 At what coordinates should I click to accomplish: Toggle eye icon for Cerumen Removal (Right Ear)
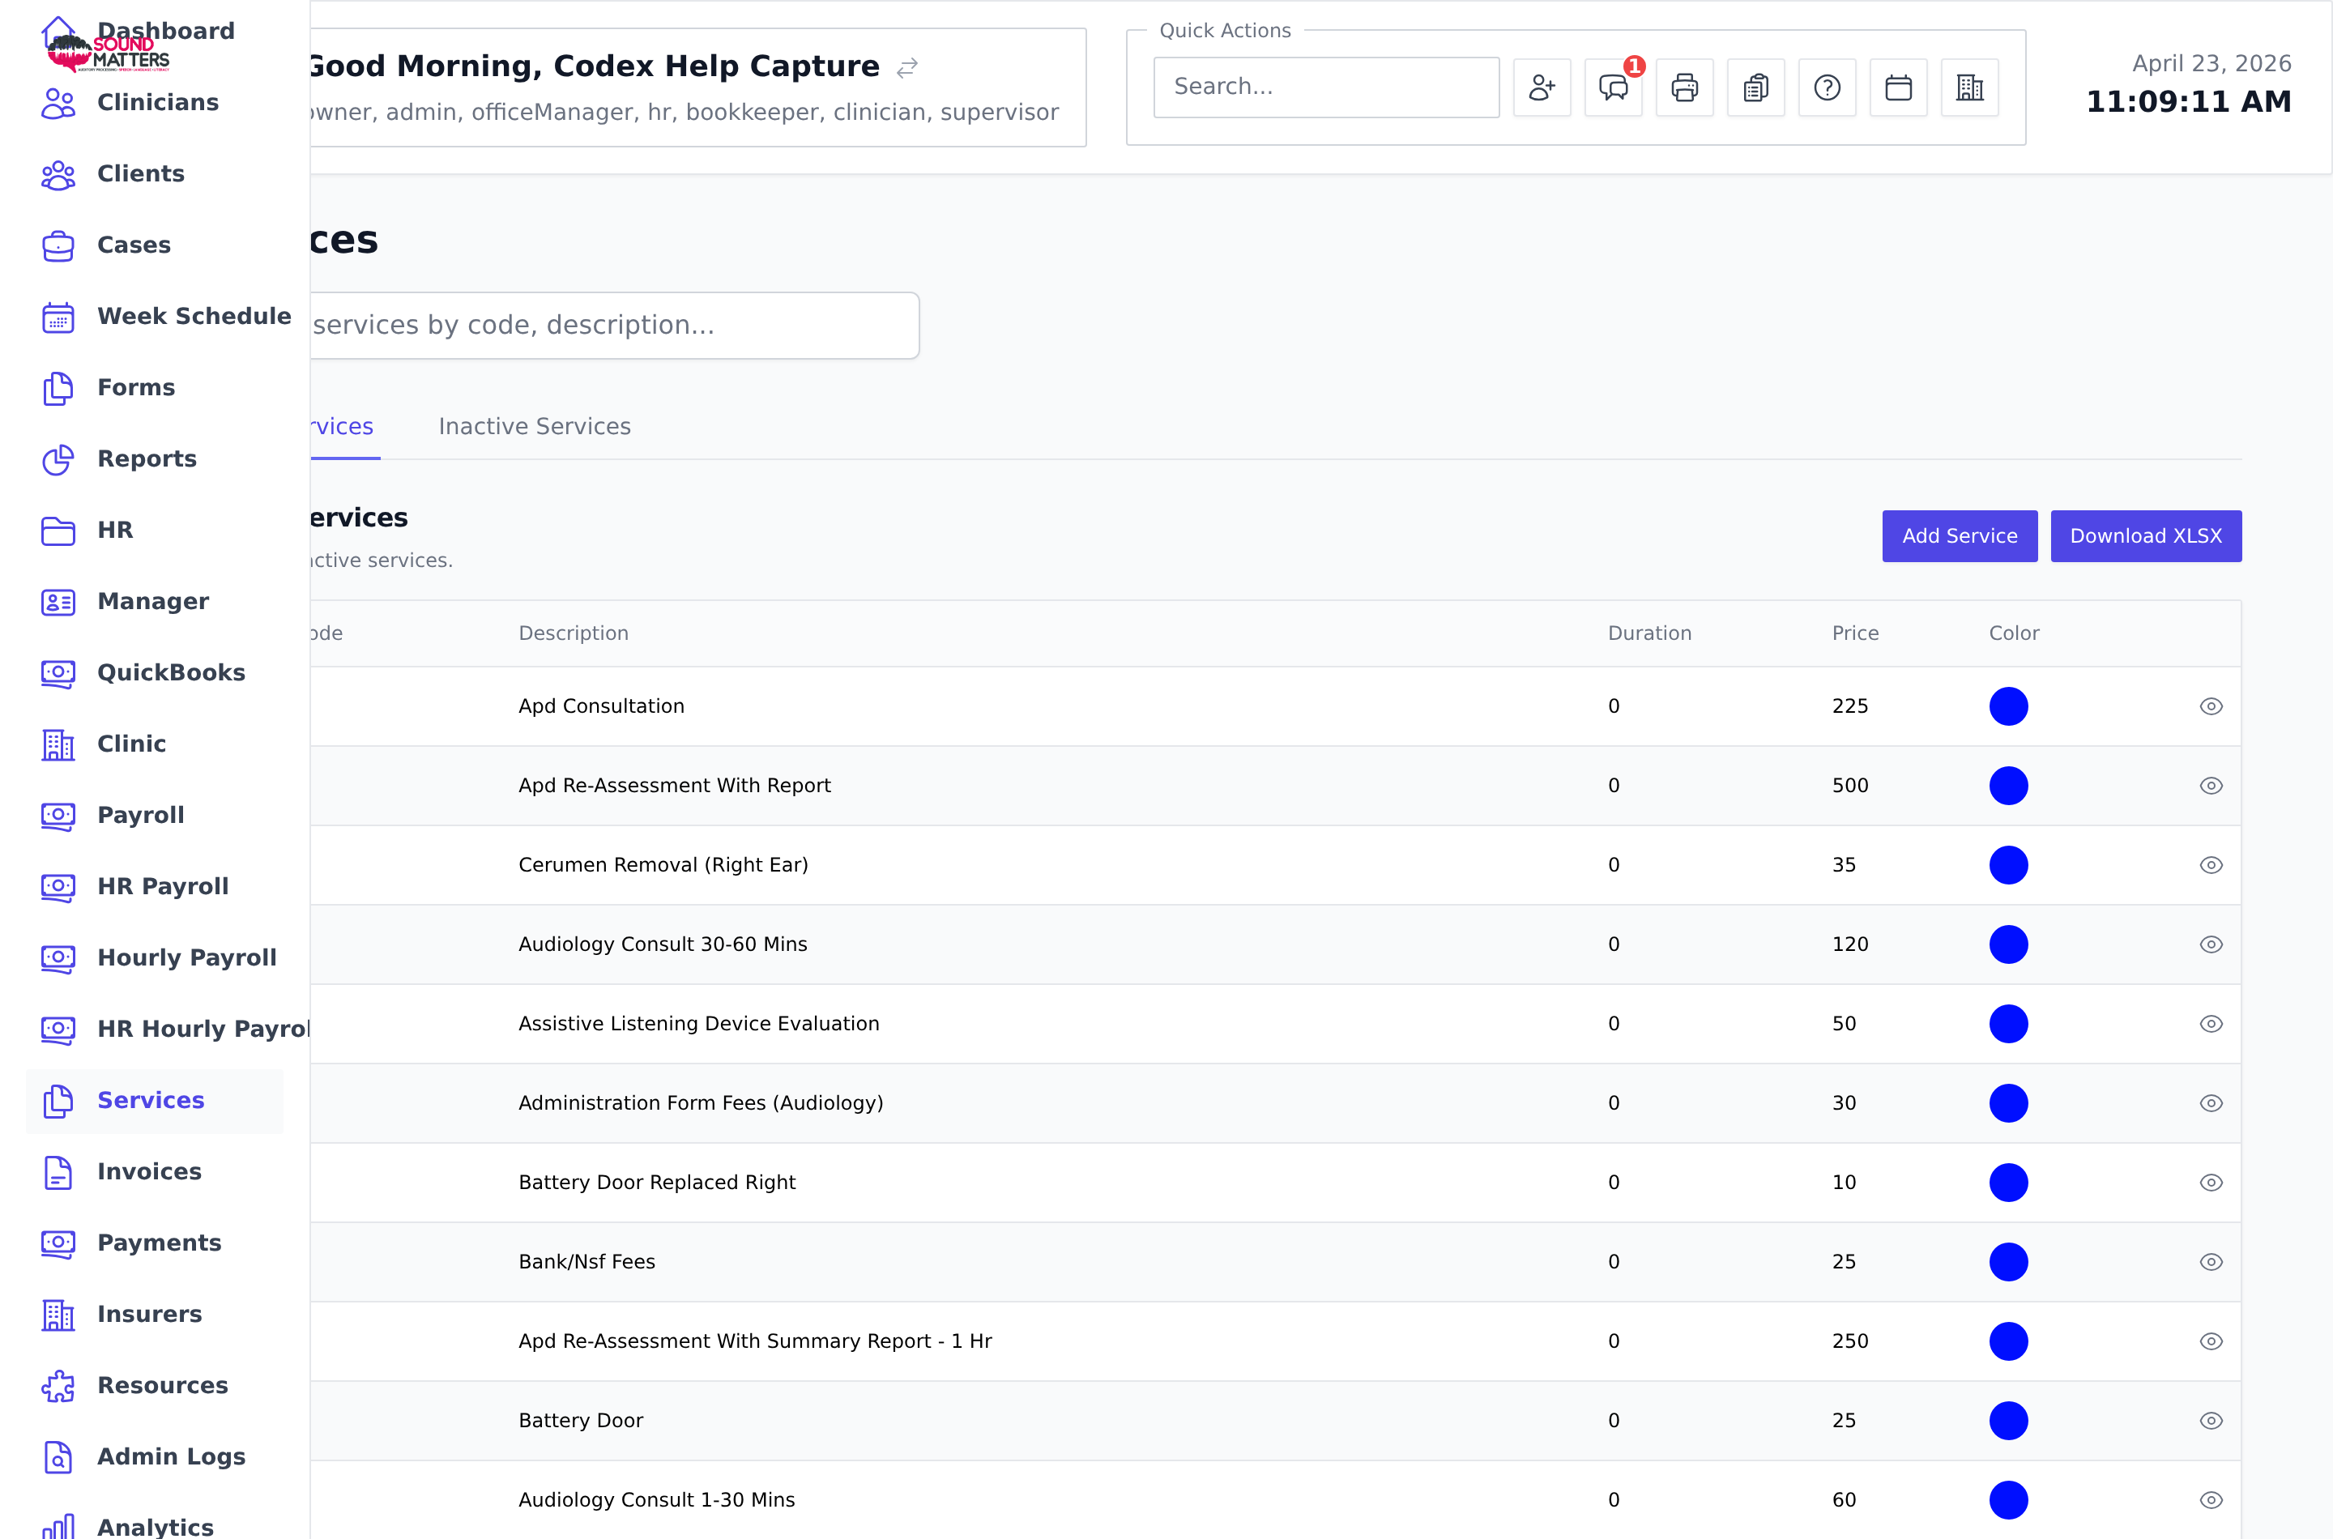pyautogui.click(x=2211, y=866)
